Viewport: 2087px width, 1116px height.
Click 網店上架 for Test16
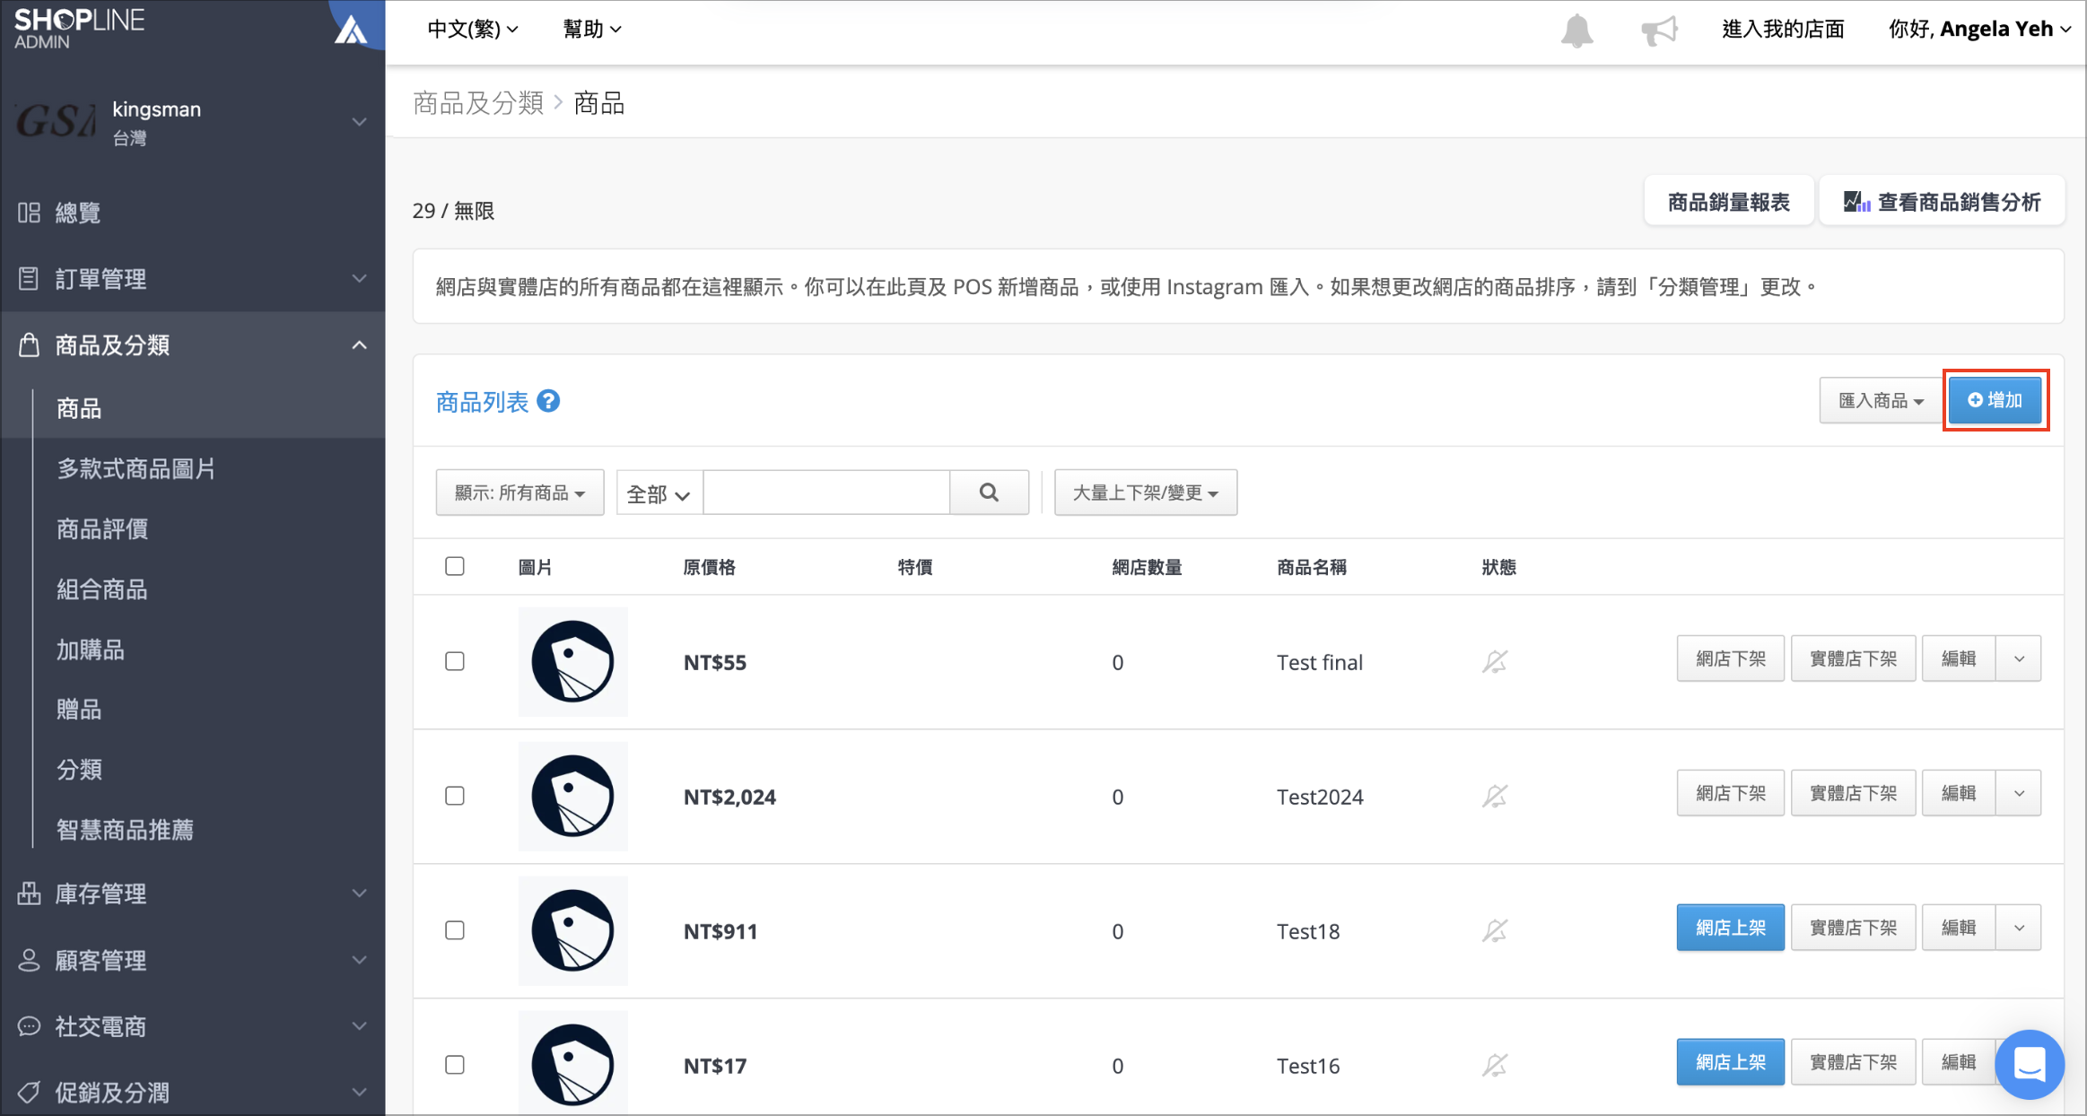click(x=1730, y=1062)
